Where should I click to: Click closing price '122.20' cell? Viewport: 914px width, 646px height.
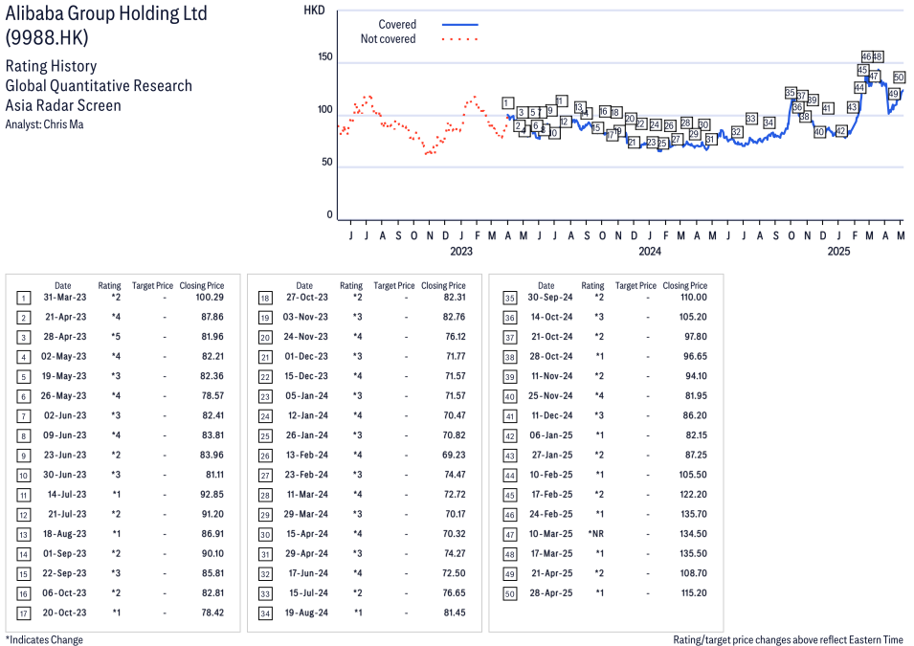pyautogui.click(x=693, y=495)
